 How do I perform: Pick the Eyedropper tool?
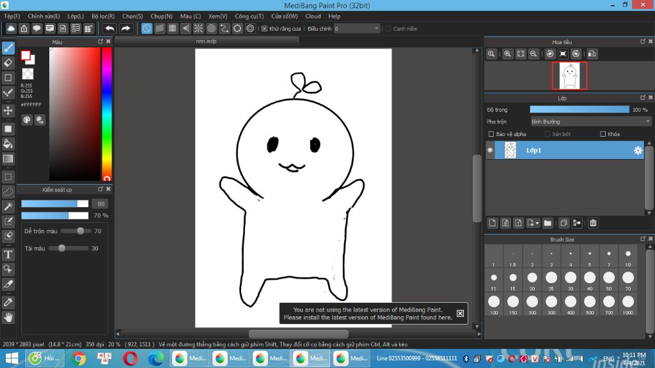(8, 302)
